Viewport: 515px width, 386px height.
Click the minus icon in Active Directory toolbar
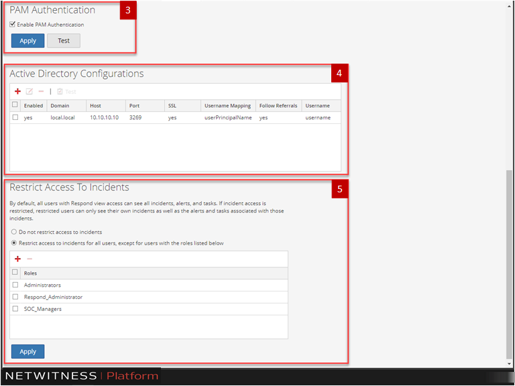click(x=41, y=91)
